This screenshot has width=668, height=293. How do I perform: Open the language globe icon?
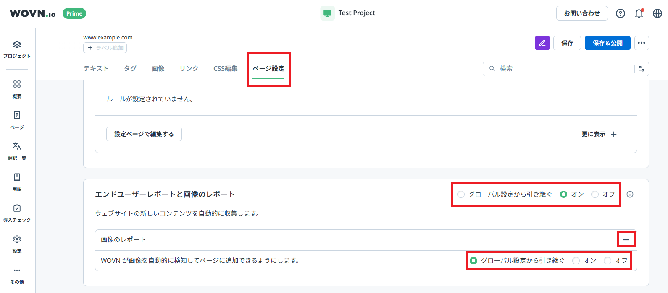(657, 13)
